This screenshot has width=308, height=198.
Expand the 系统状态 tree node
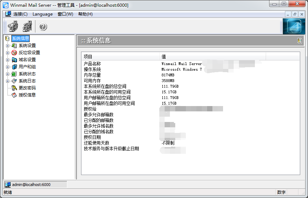[7, 74]
